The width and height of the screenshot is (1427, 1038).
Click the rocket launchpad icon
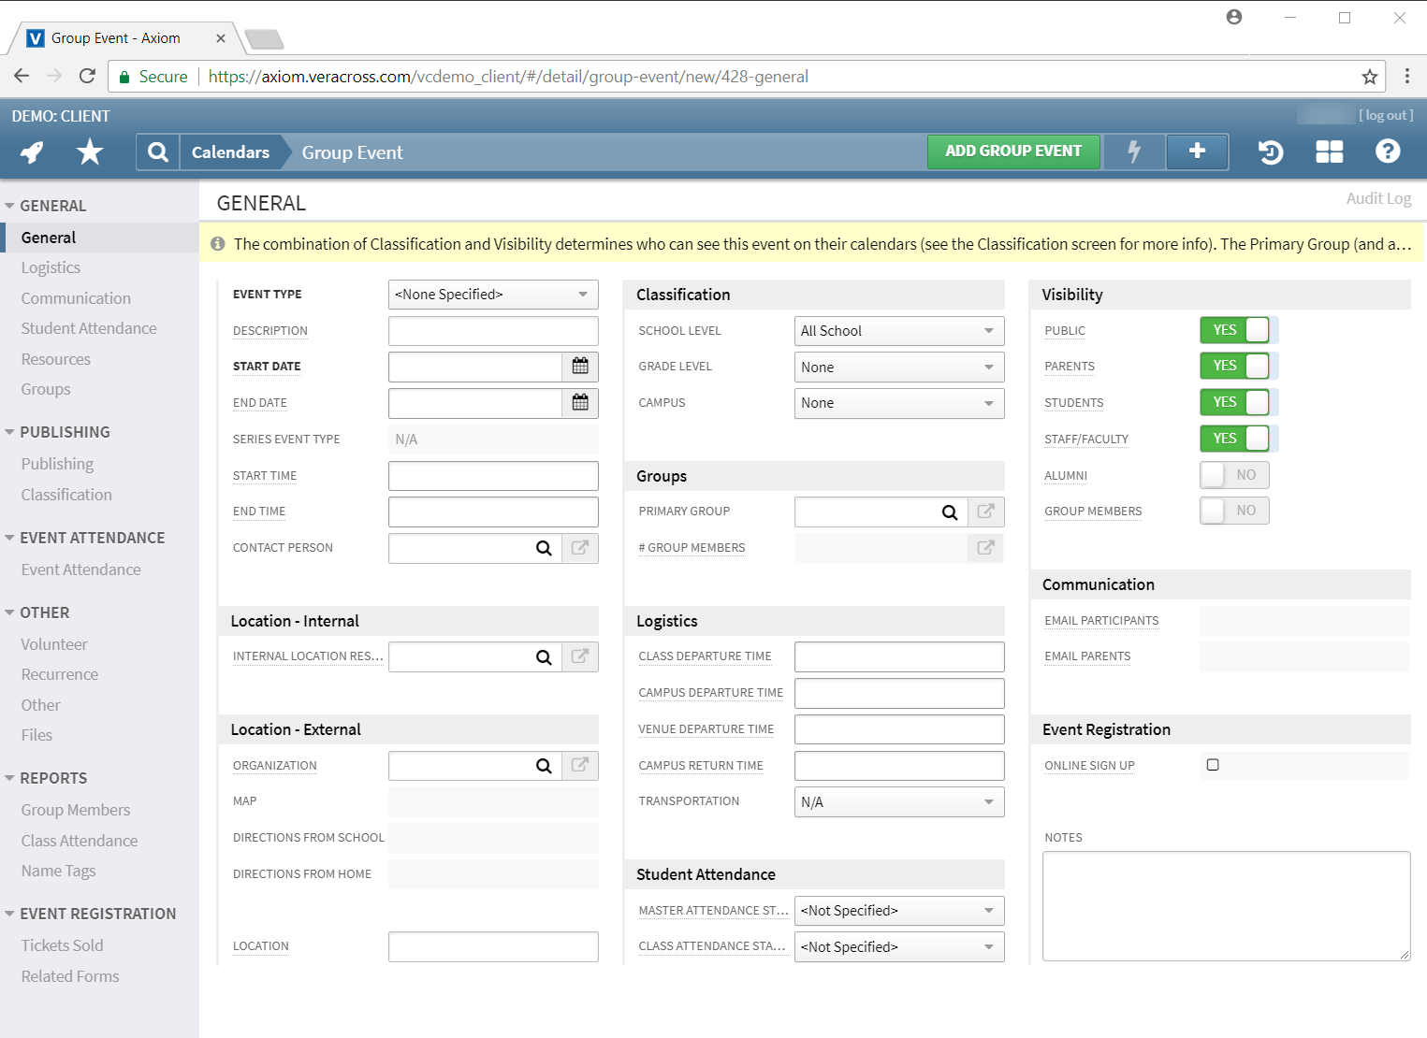[33, 151]
